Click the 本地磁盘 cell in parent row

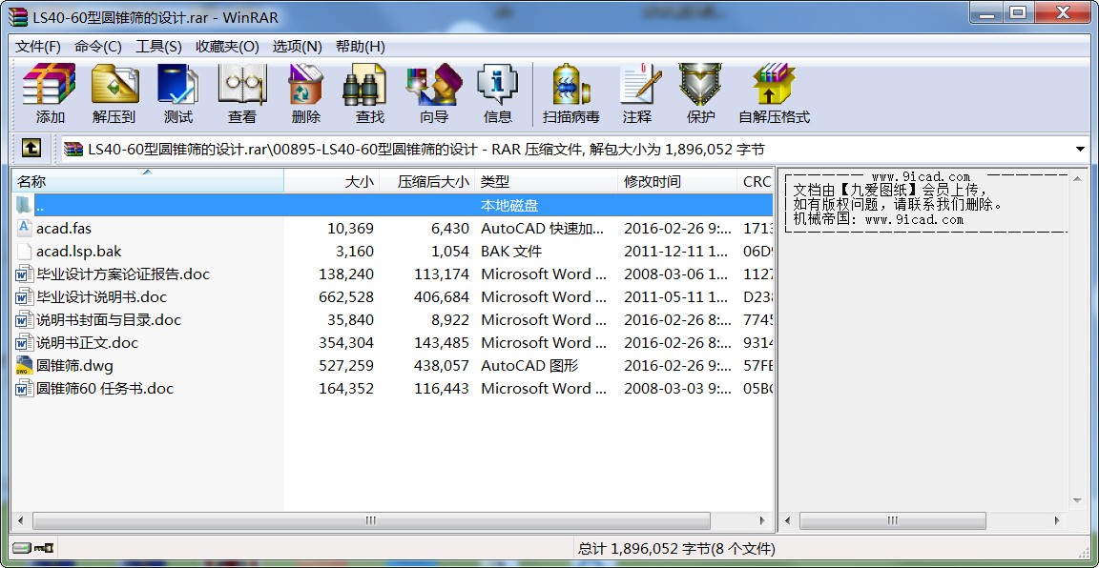(x=509, y=206)
